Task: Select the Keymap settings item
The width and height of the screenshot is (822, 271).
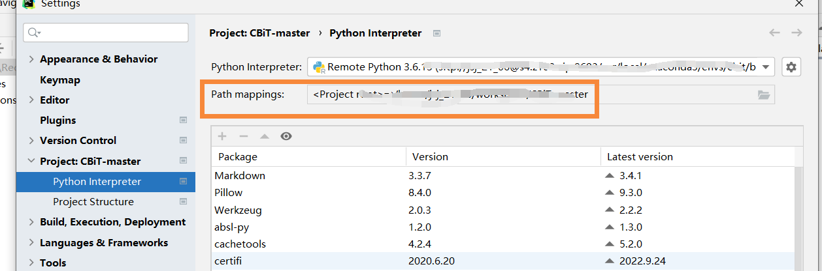Action: click(60, 79)
